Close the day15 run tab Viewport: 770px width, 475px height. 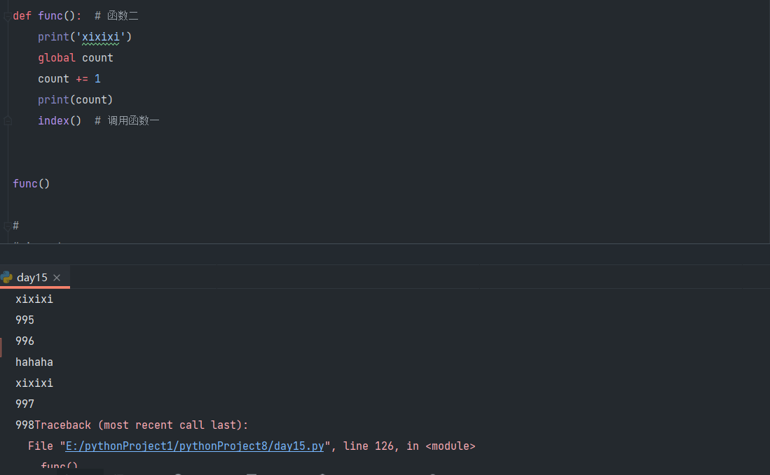tap(57, 278)
